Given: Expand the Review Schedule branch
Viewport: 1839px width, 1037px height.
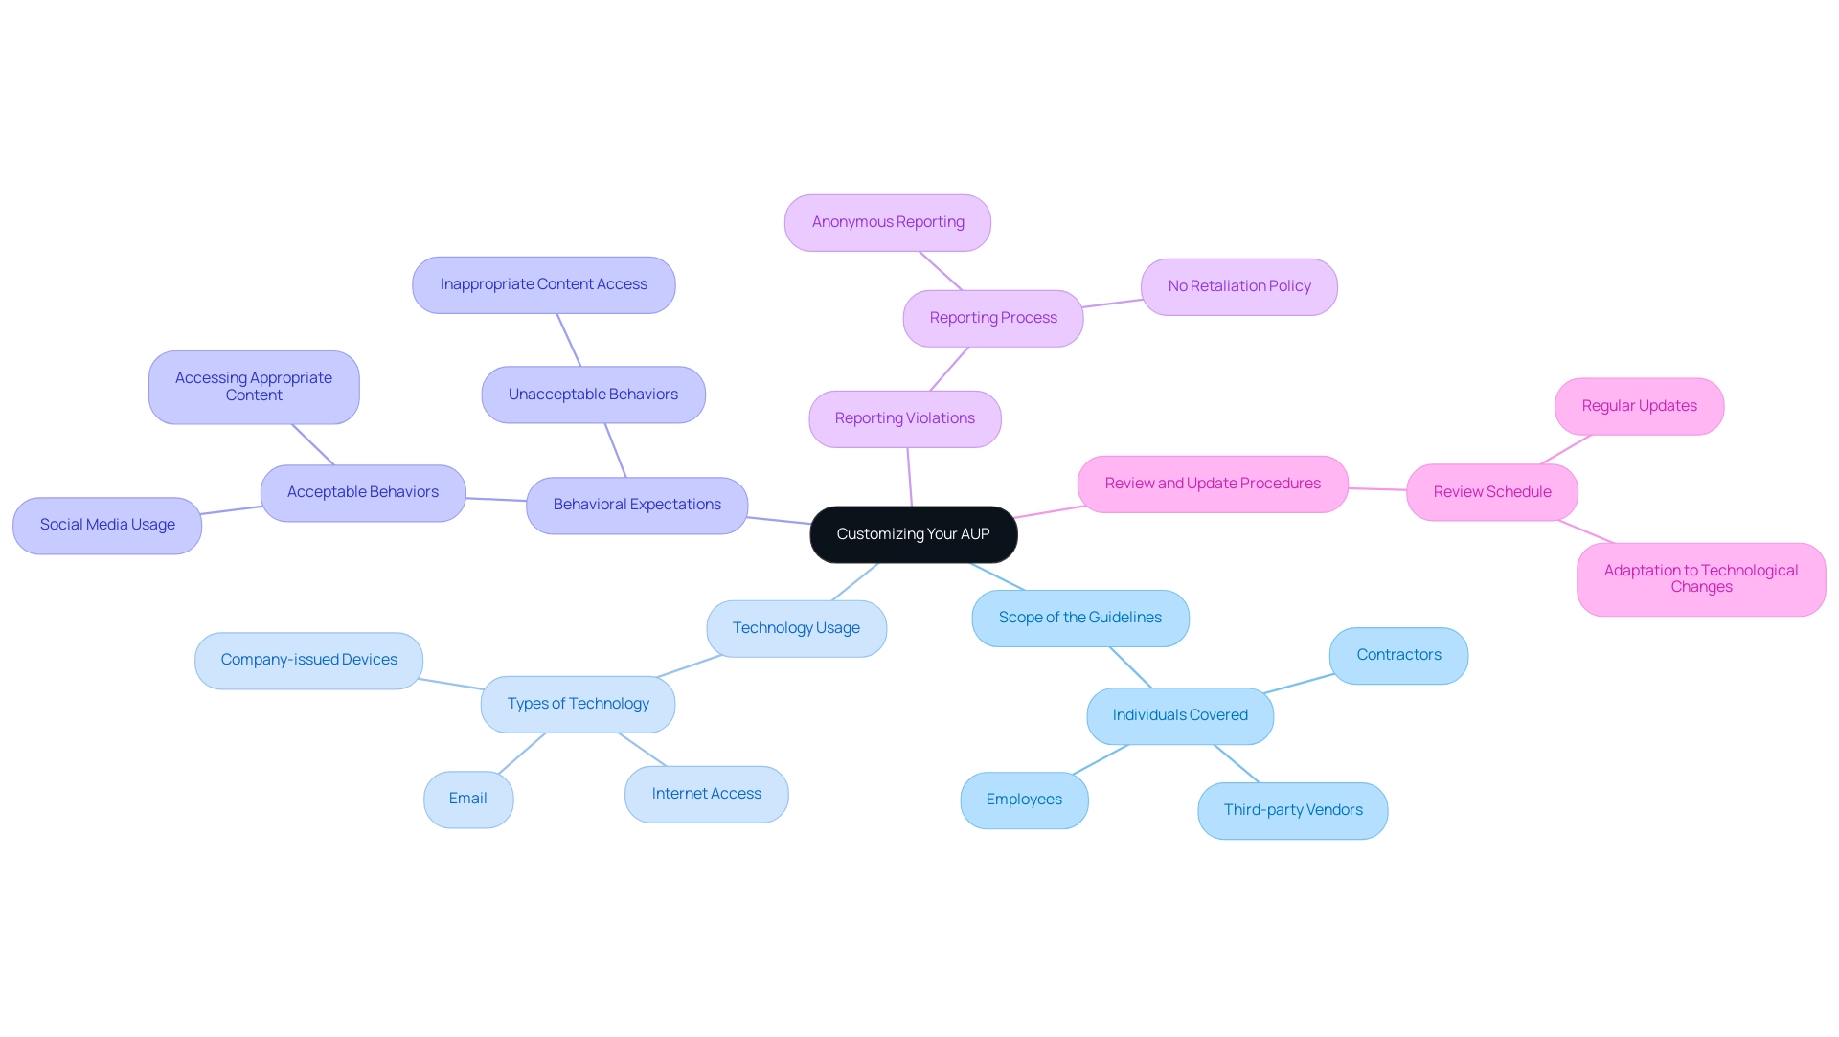Looking at the screenshot, I should pos(1490,491).
